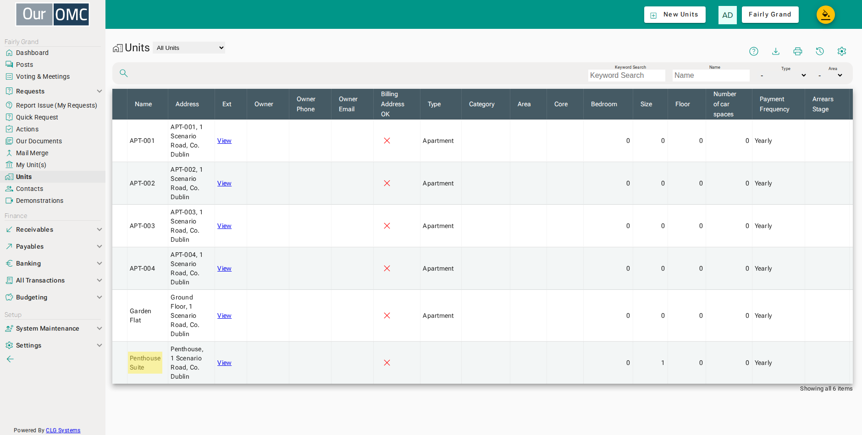Click the download export icon
The width and height of the screenshot is (862, 435).
(776, 51)
